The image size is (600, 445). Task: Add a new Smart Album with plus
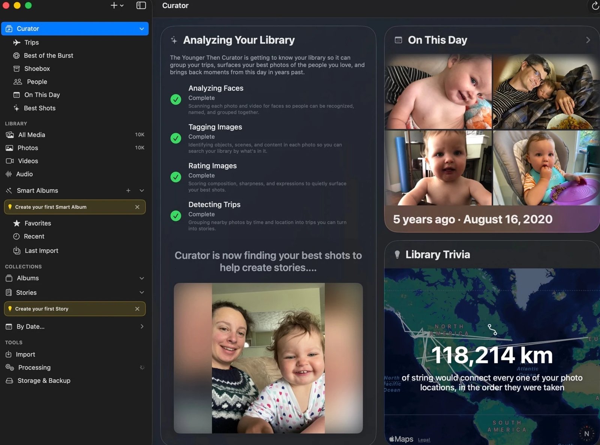[x=128, y=190]
